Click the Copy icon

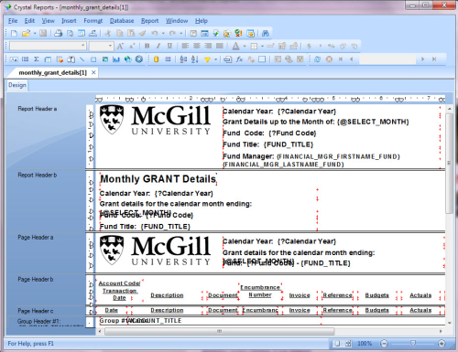[x=119, y=33]
